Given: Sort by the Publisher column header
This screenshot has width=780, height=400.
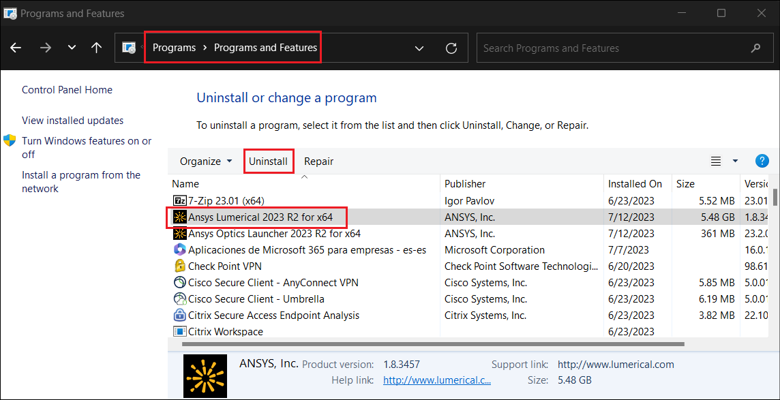Looking at the screenshot, I should (x=522, y=184).
